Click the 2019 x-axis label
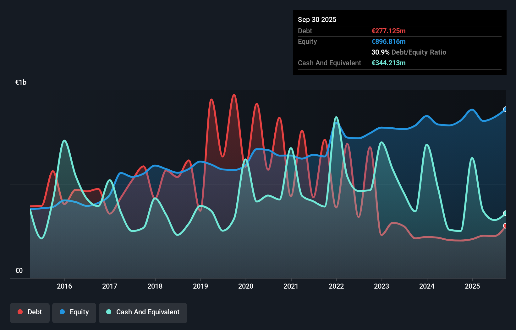516x330 pixels. point(200,286)
